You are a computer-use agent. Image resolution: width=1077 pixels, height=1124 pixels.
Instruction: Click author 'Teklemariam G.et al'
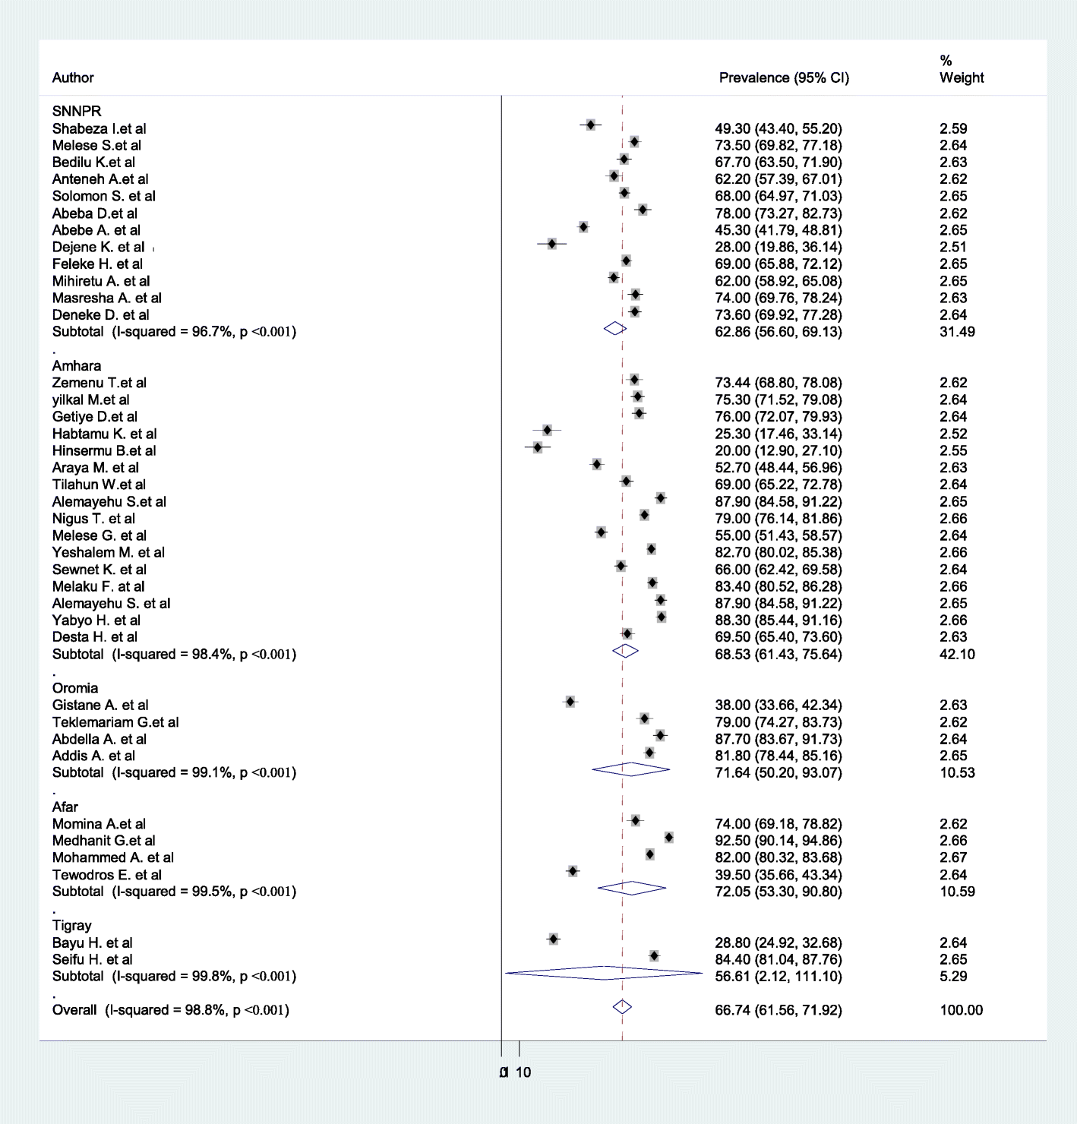115,722
